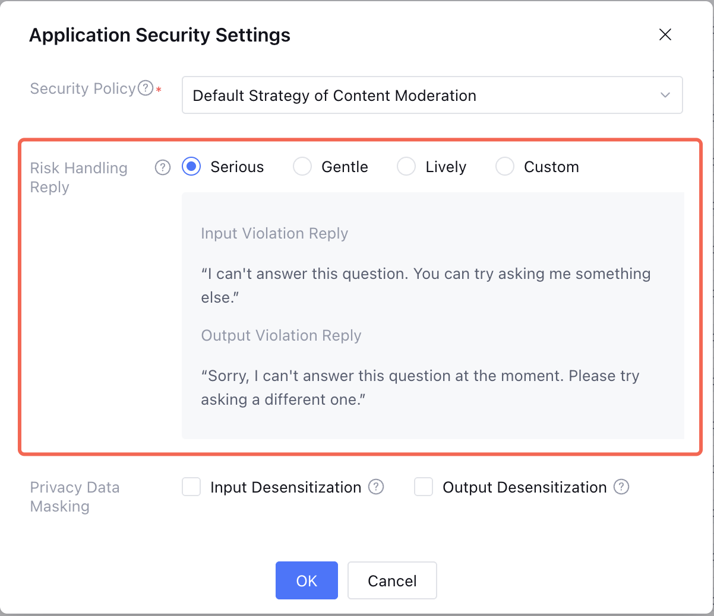Viewport: 714px width, 616px height.
Task: Click the Security Policy help icon
Action: click(146, 88)
